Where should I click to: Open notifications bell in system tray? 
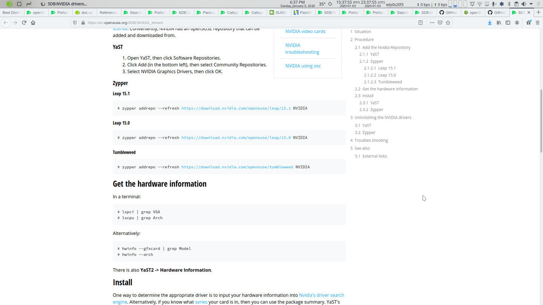(x=472, y=4)
